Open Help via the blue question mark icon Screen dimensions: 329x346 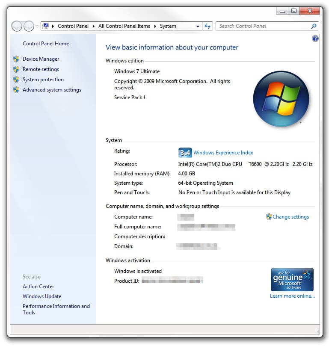[315, 39]
